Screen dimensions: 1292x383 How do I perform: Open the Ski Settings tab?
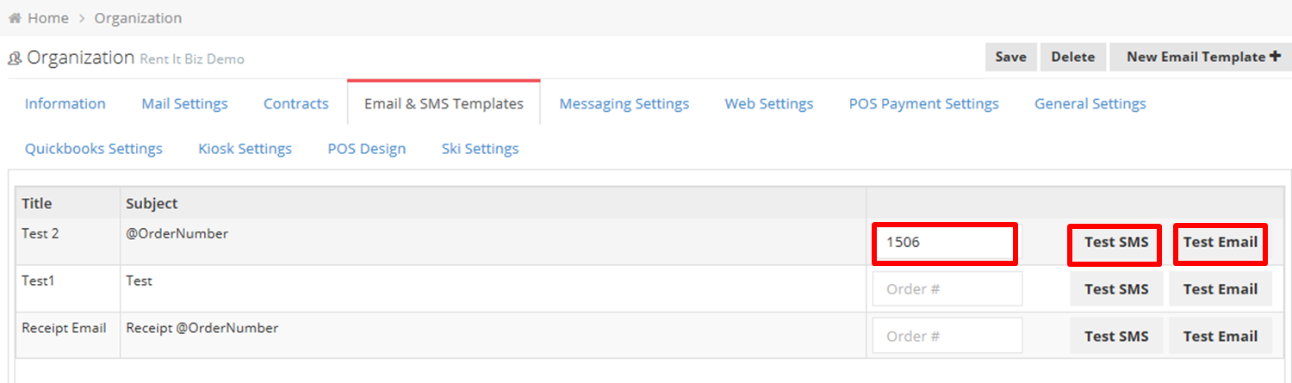[x=481, y=148]
